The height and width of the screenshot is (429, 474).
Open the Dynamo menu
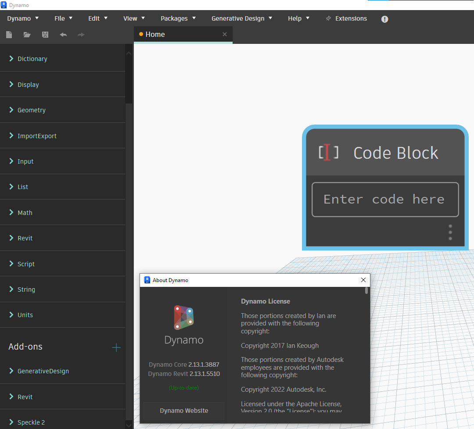pyautogui.click(x=23, y=18)
